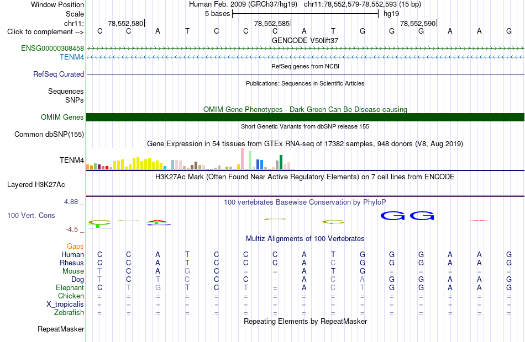This screenshot has width=525, height=342.
Task: Click Short Genetic Variants dbSNP title
Action: point(305,126)
